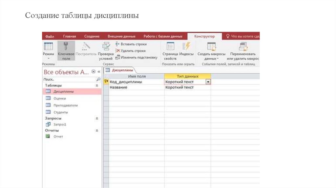The image size is (336, 188).
Task: Click Короткий текст cell in Название row
Action: tap(187, 87)
